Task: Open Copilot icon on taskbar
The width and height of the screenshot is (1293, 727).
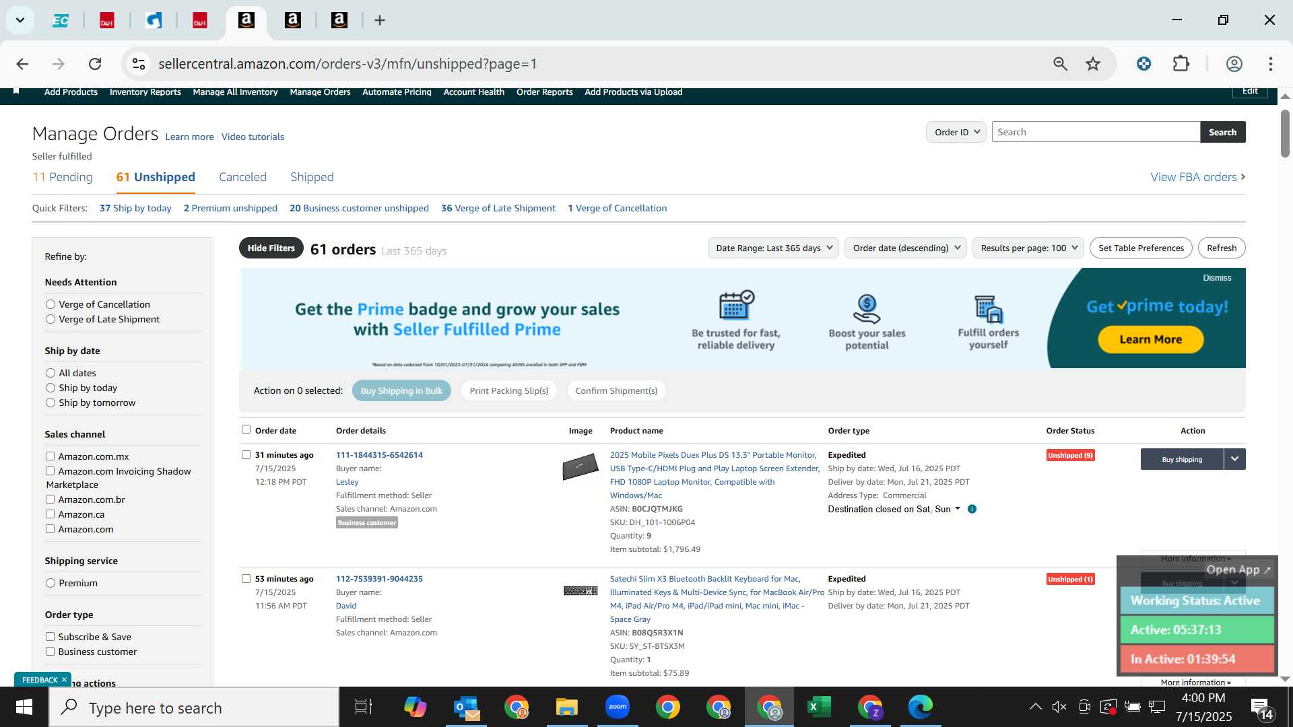Action: tap(415, 707)
